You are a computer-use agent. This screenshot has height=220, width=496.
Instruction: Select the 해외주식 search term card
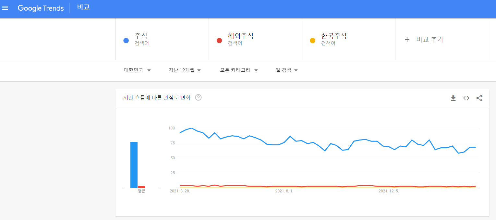240,39
